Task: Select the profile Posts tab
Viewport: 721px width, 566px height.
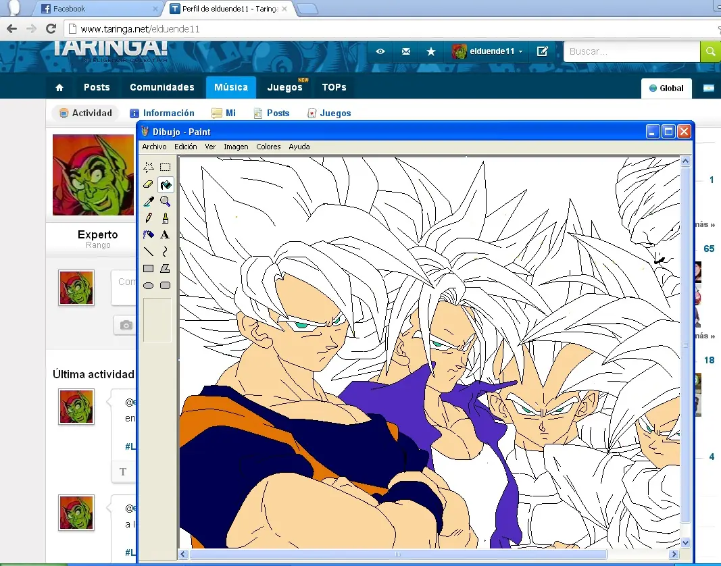Action: pos(272,113)
